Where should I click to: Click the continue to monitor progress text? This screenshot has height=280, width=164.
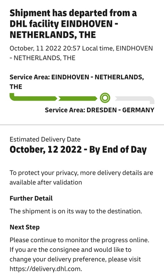click(79, 240)
